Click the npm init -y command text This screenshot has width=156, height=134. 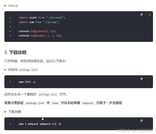(27, 82)
